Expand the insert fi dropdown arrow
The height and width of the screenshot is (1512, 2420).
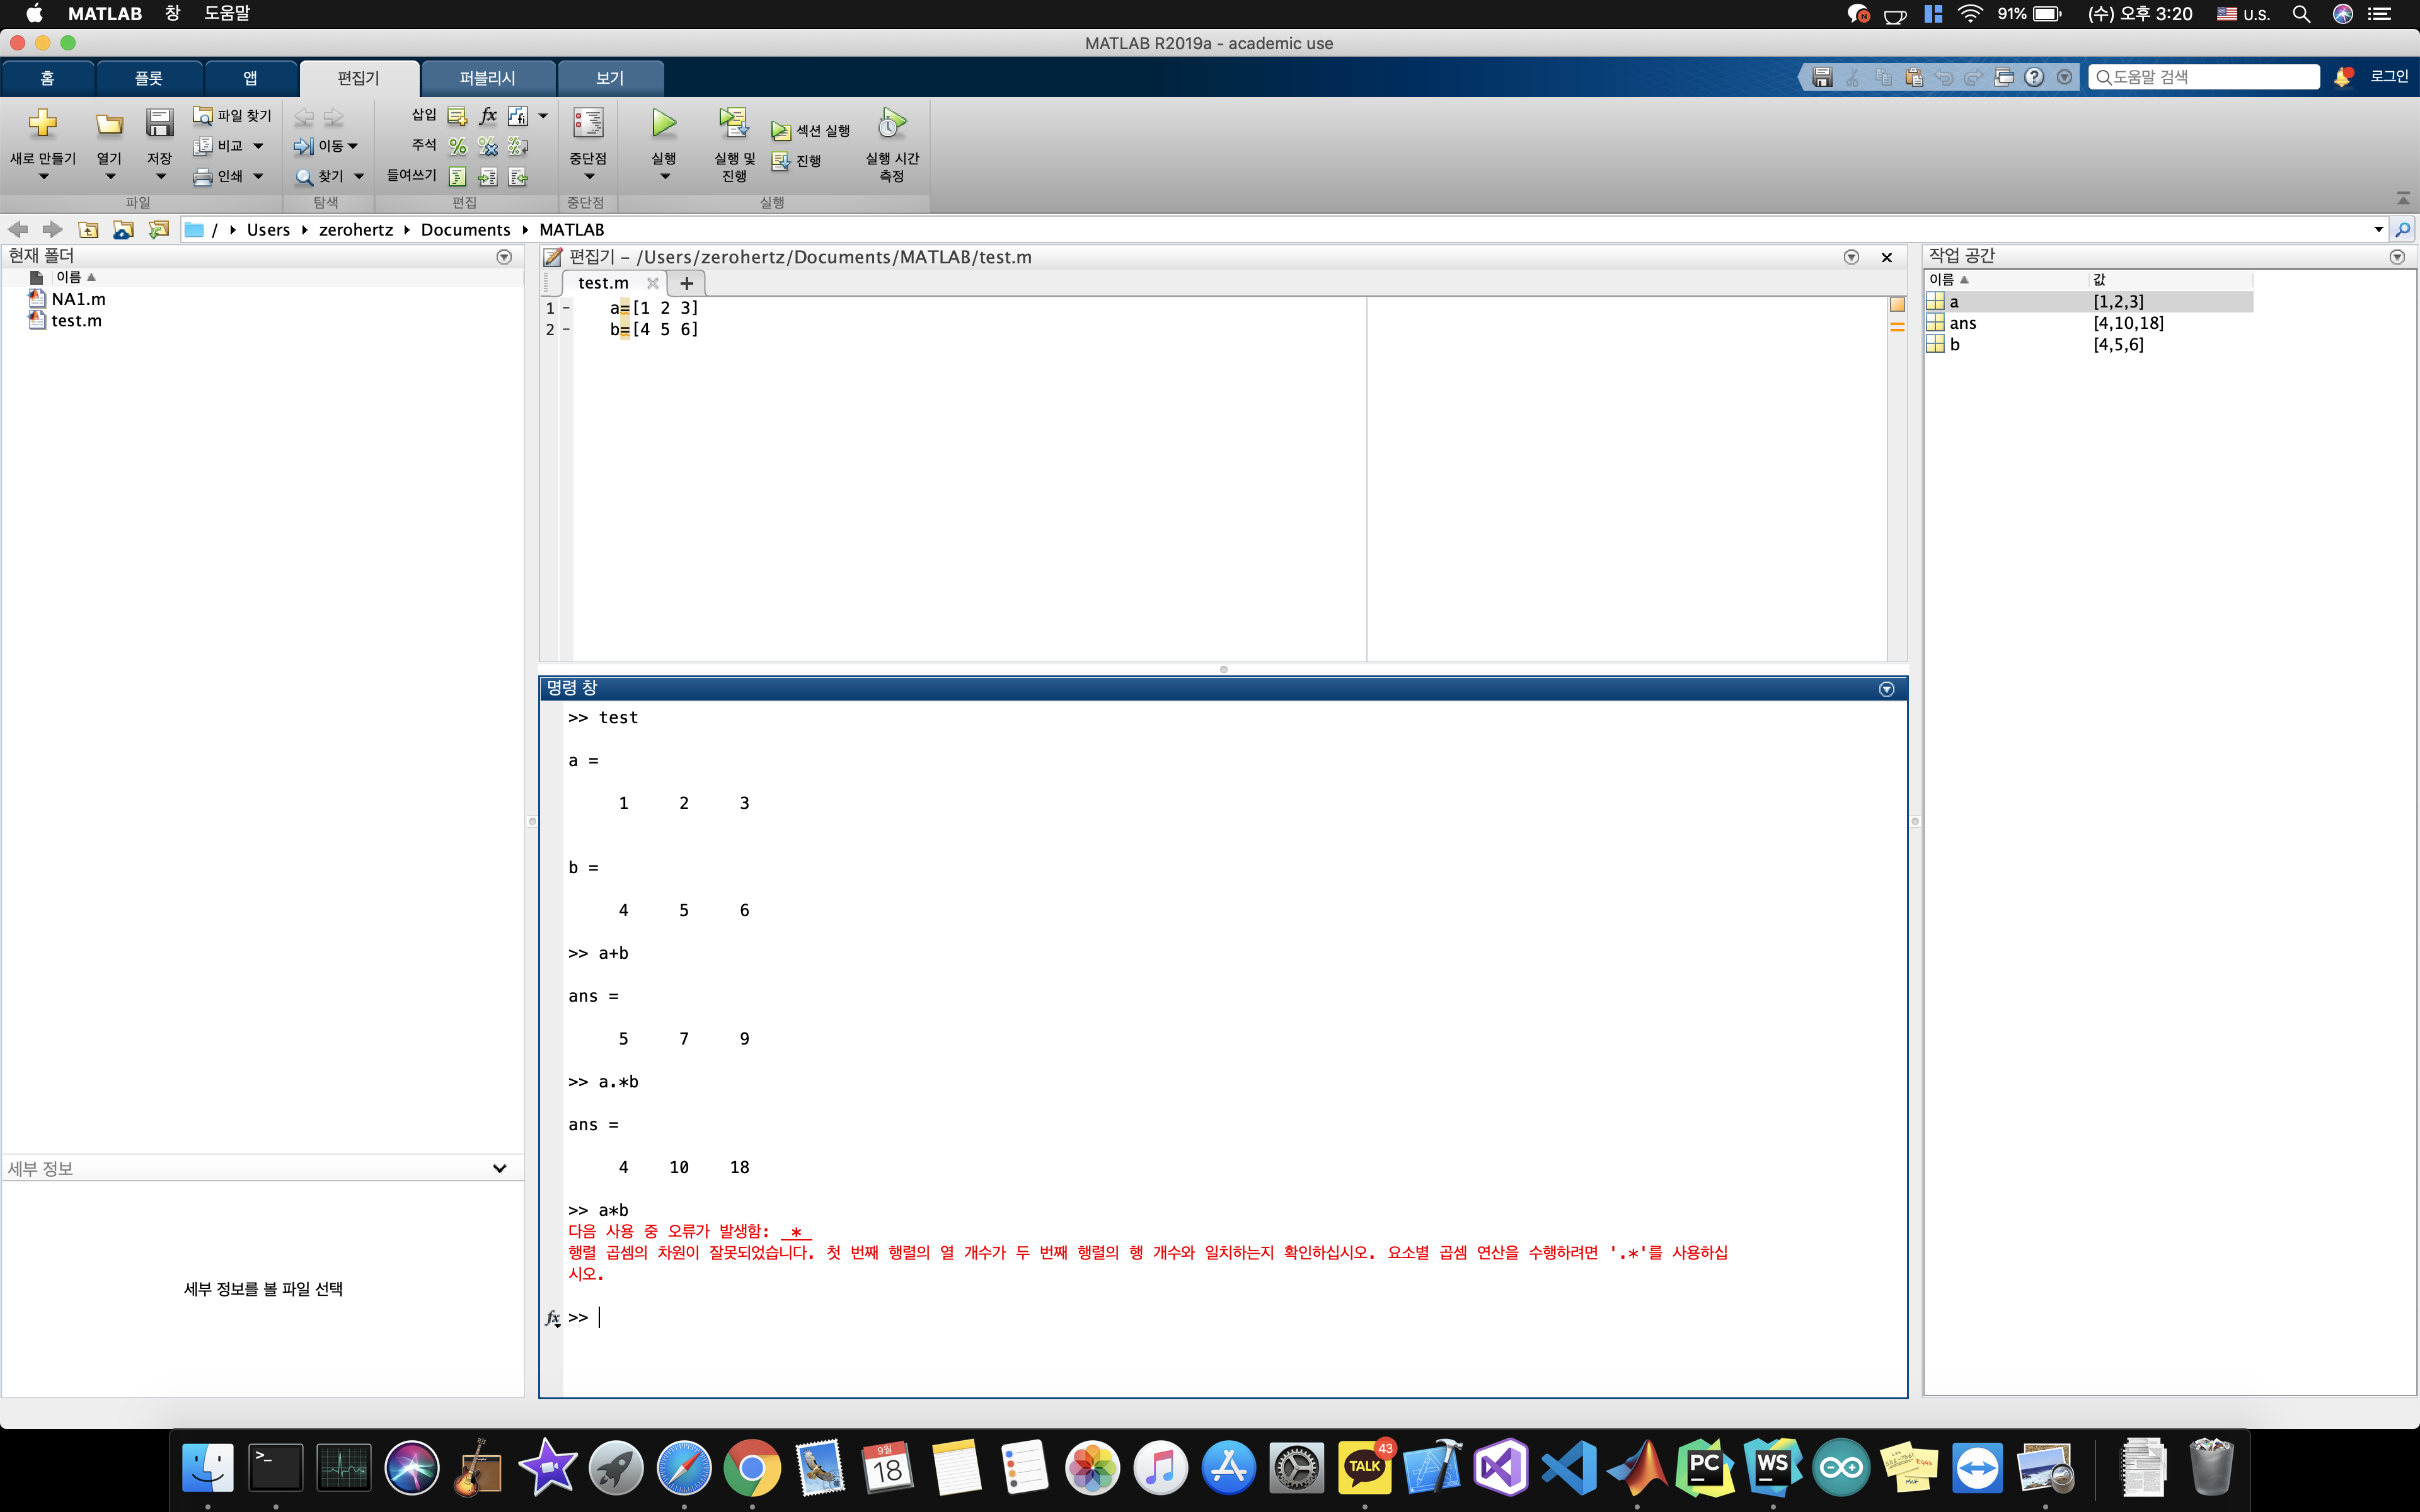point(543,116)
